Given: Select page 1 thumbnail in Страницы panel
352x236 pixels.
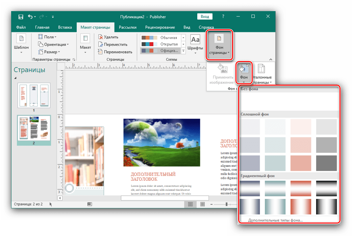Looking at the screenshot, I should tap(34, 95).
